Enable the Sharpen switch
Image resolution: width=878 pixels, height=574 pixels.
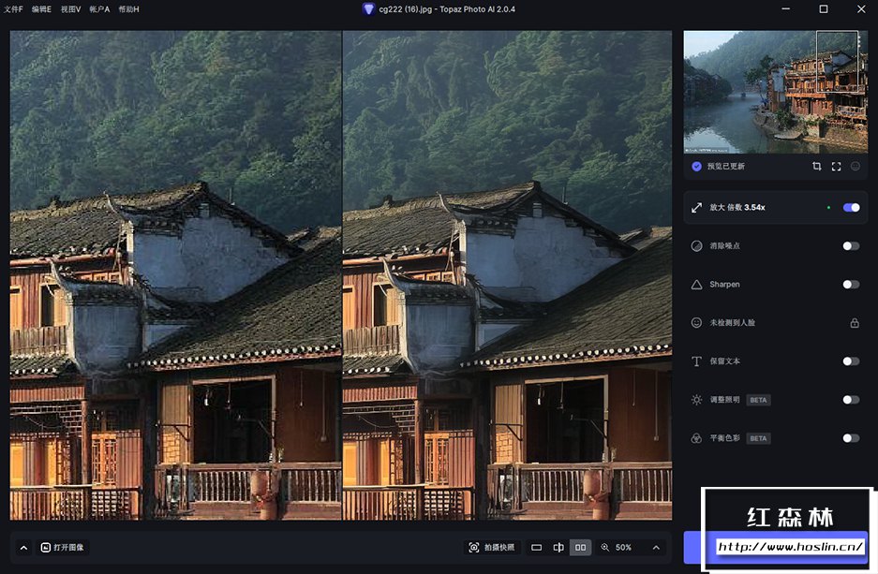pyautogui.click(x=851, y=285)
